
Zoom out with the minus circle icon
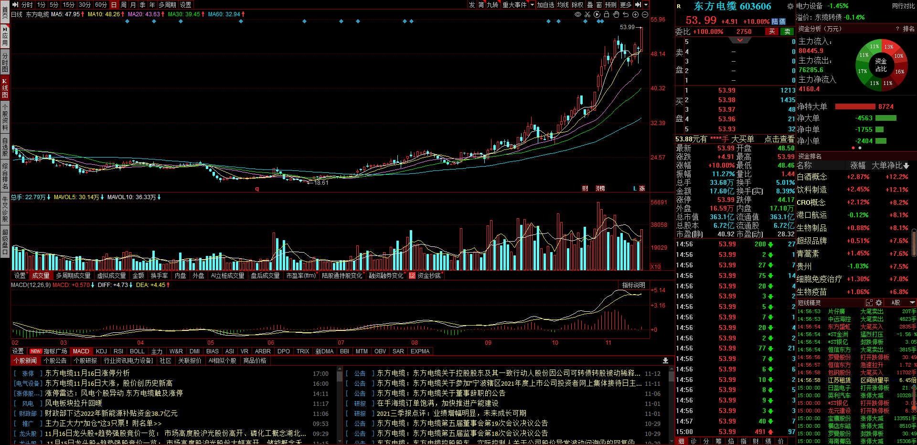tap(645, 15)
